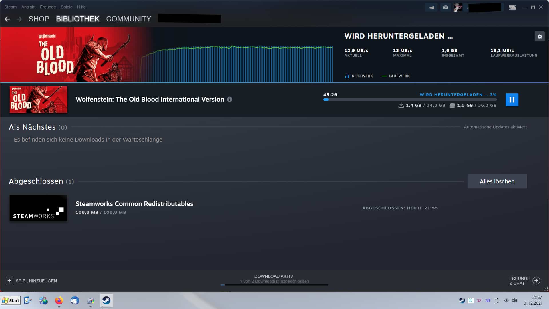Click the Alles löschen button
This screenshot has width=549, height=309.
(497, 181)
